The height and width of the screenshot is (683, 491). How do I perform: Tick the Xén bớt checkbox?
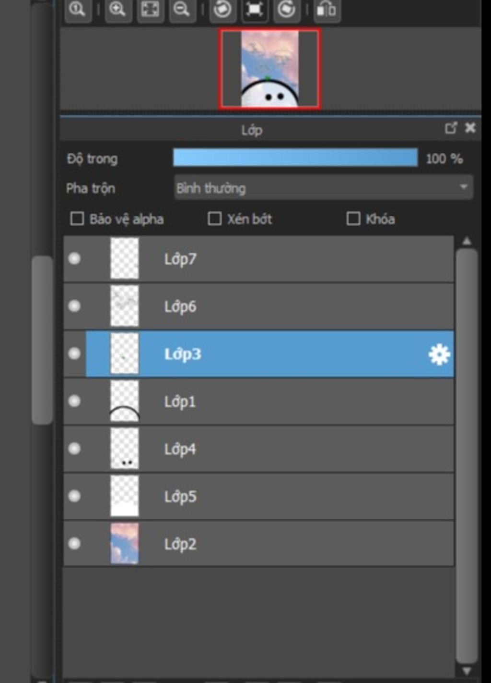214,219
